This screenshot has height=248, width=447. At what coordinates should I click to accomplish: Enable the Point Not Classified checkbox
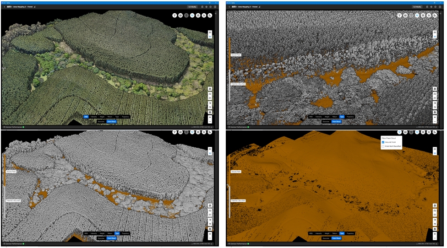point(383,146)
